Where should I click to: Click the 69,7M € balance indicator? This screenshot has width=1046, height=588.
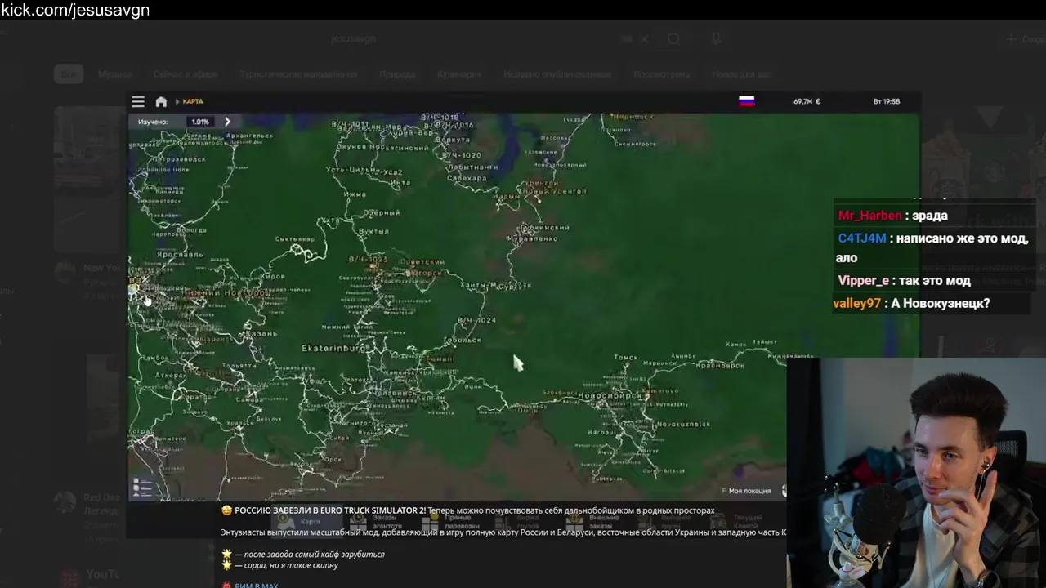[x=807, y=101]
